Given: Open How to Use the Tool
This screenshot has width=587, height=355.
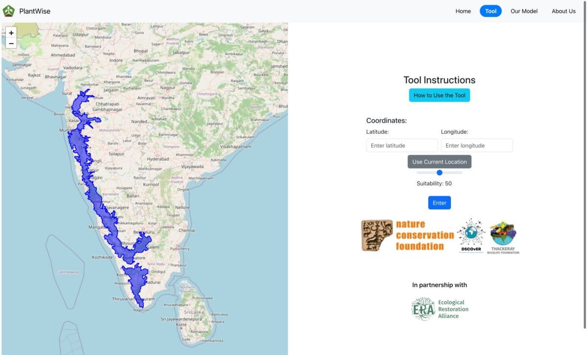Looking at the screenshot, I should pyautogui.click(x=439, y=95).
